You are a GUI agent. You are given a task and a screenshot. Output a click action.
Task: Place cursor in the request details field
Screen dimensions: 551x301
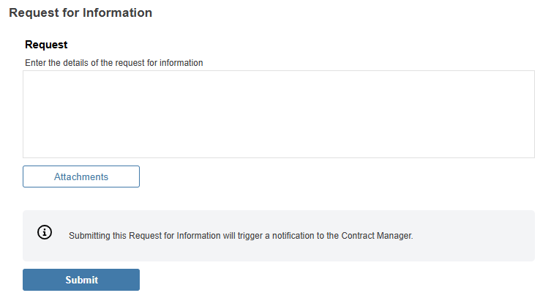tap(278, 114)
